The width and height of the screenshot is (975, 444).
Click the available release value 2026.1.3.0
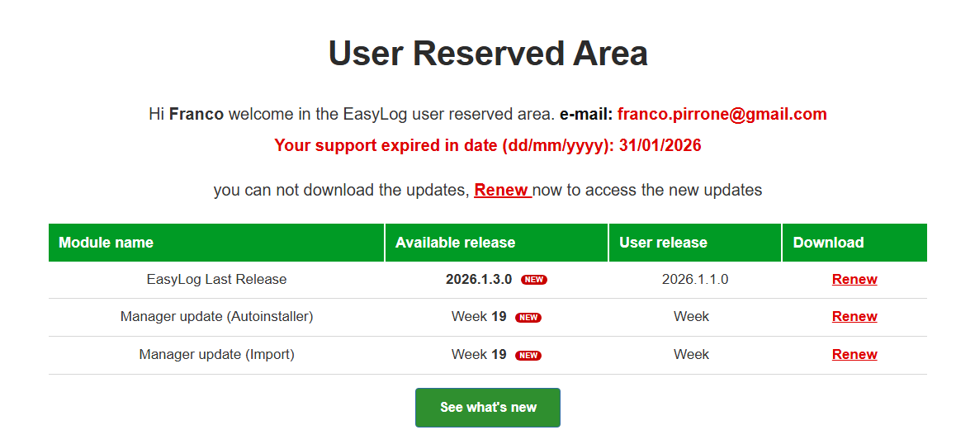[x=479, y=279]
